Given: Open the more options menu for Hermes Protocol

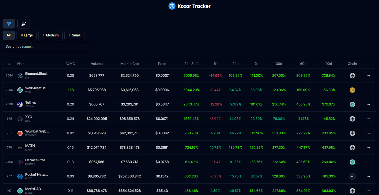Looking at the screenshot, I should coord(368,162).
